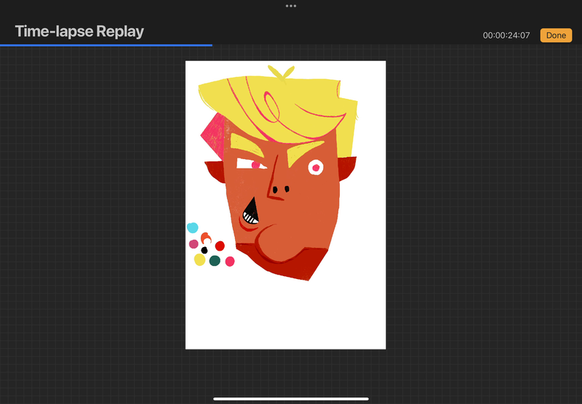Tap the Done button to exit replay
This screenshot has width=582, height=404.
555,36
